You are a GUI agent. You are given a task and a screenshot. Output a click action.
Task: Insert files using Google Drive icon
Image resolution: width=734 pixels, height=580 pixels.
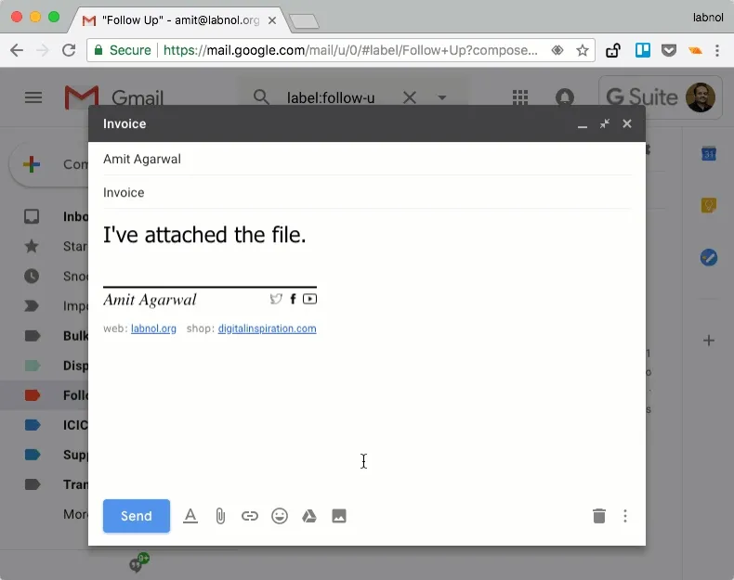coord(309,516)
